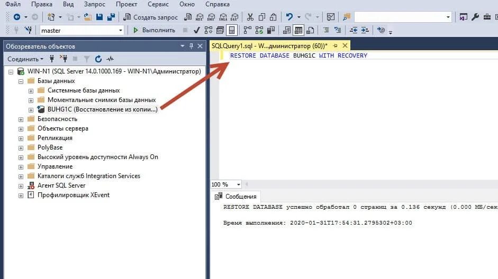Toggle auto-hide pin of Object Explorer
498x279 pixels.
pos(191,46)
